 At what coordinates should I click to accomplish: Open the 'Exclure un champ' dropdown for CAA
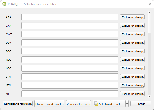(132, 26)
